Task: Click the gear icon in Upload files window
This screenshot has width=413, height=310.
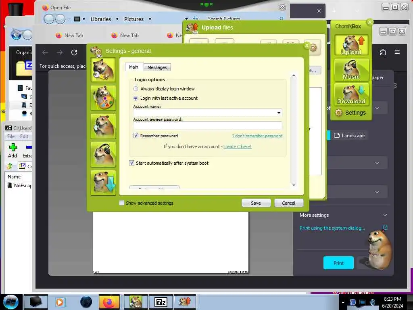Action: (313, 48)
